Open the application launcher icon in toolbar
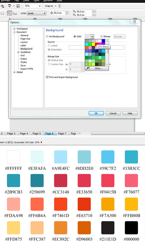This screenshot has height=246, width=145. pyautogui.click(x=9, y=6)
